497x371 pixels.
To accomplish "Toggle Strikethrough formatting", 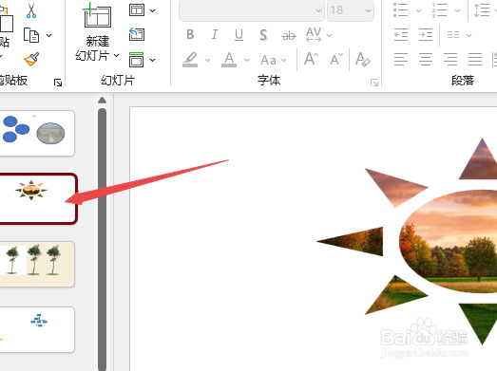I will pos(289,35).
